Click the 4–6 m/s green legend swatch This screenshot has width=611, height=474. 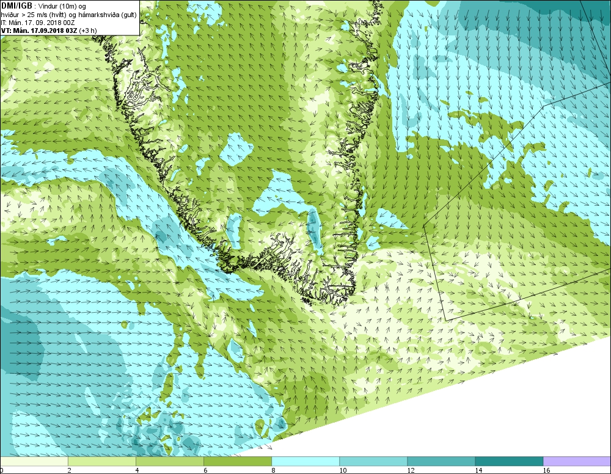tap(170, 461)
